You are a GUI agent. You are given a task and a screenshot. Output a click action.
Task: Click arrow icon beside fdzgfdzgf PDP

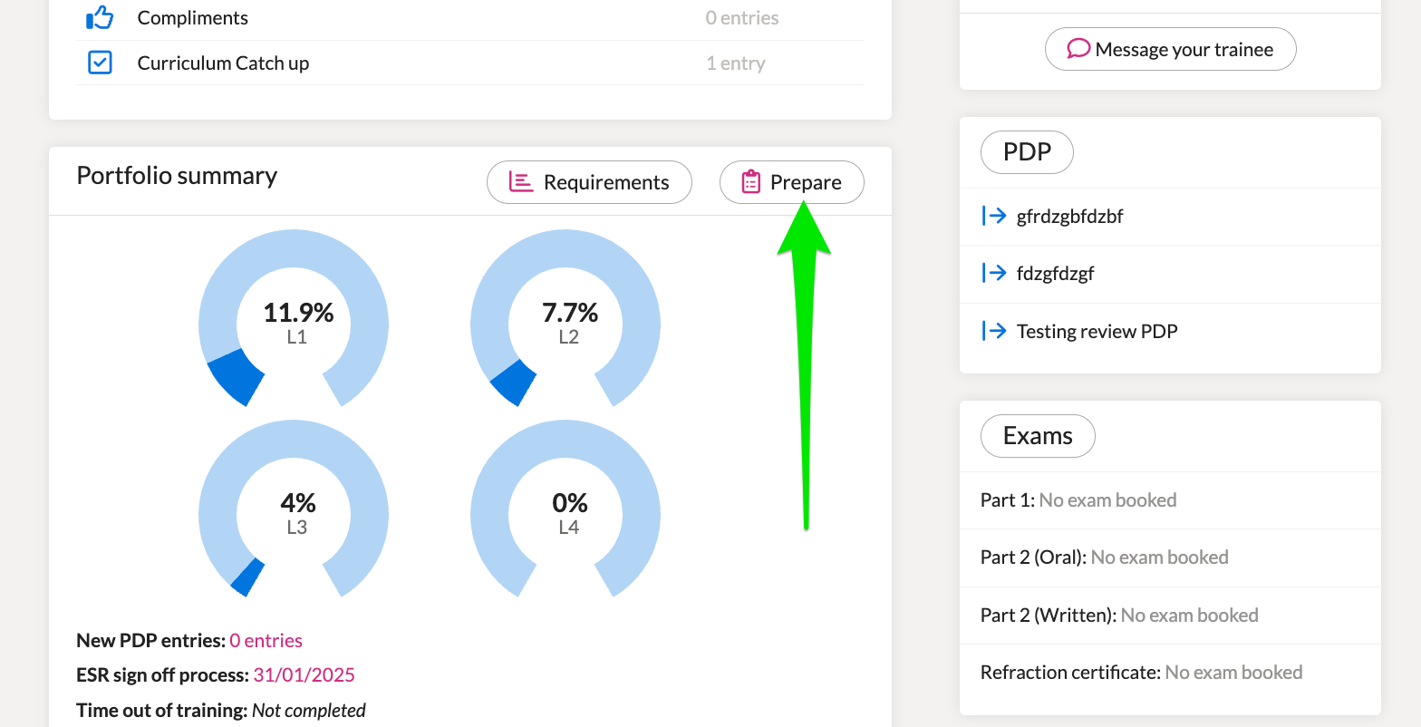tap(994, 273)
